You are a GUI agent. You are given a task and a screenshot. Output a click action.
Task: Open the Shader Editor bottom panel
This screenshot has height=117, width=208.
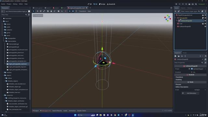(x=82, y=110)
